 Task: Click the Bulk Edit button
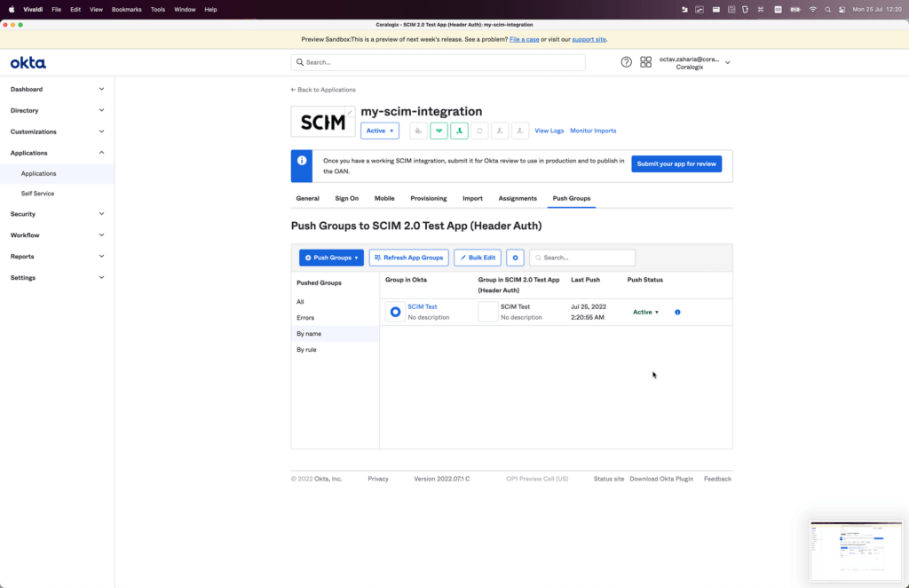477,258
